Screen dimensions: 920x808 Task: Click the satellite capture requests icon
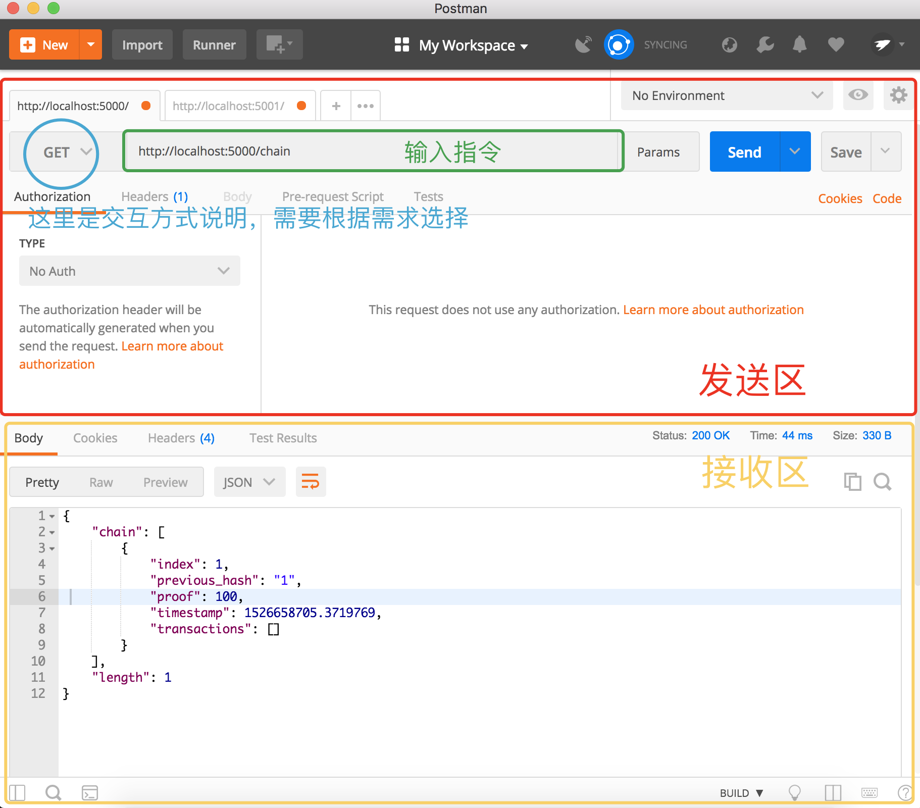[x=584, y=45]
